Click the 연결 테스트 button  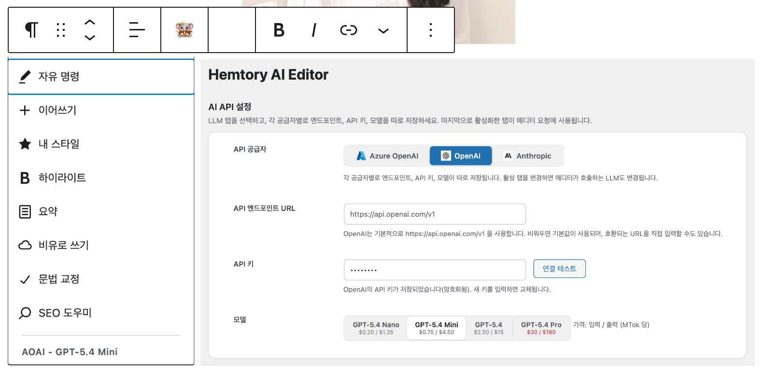click(x=559, y=269)
